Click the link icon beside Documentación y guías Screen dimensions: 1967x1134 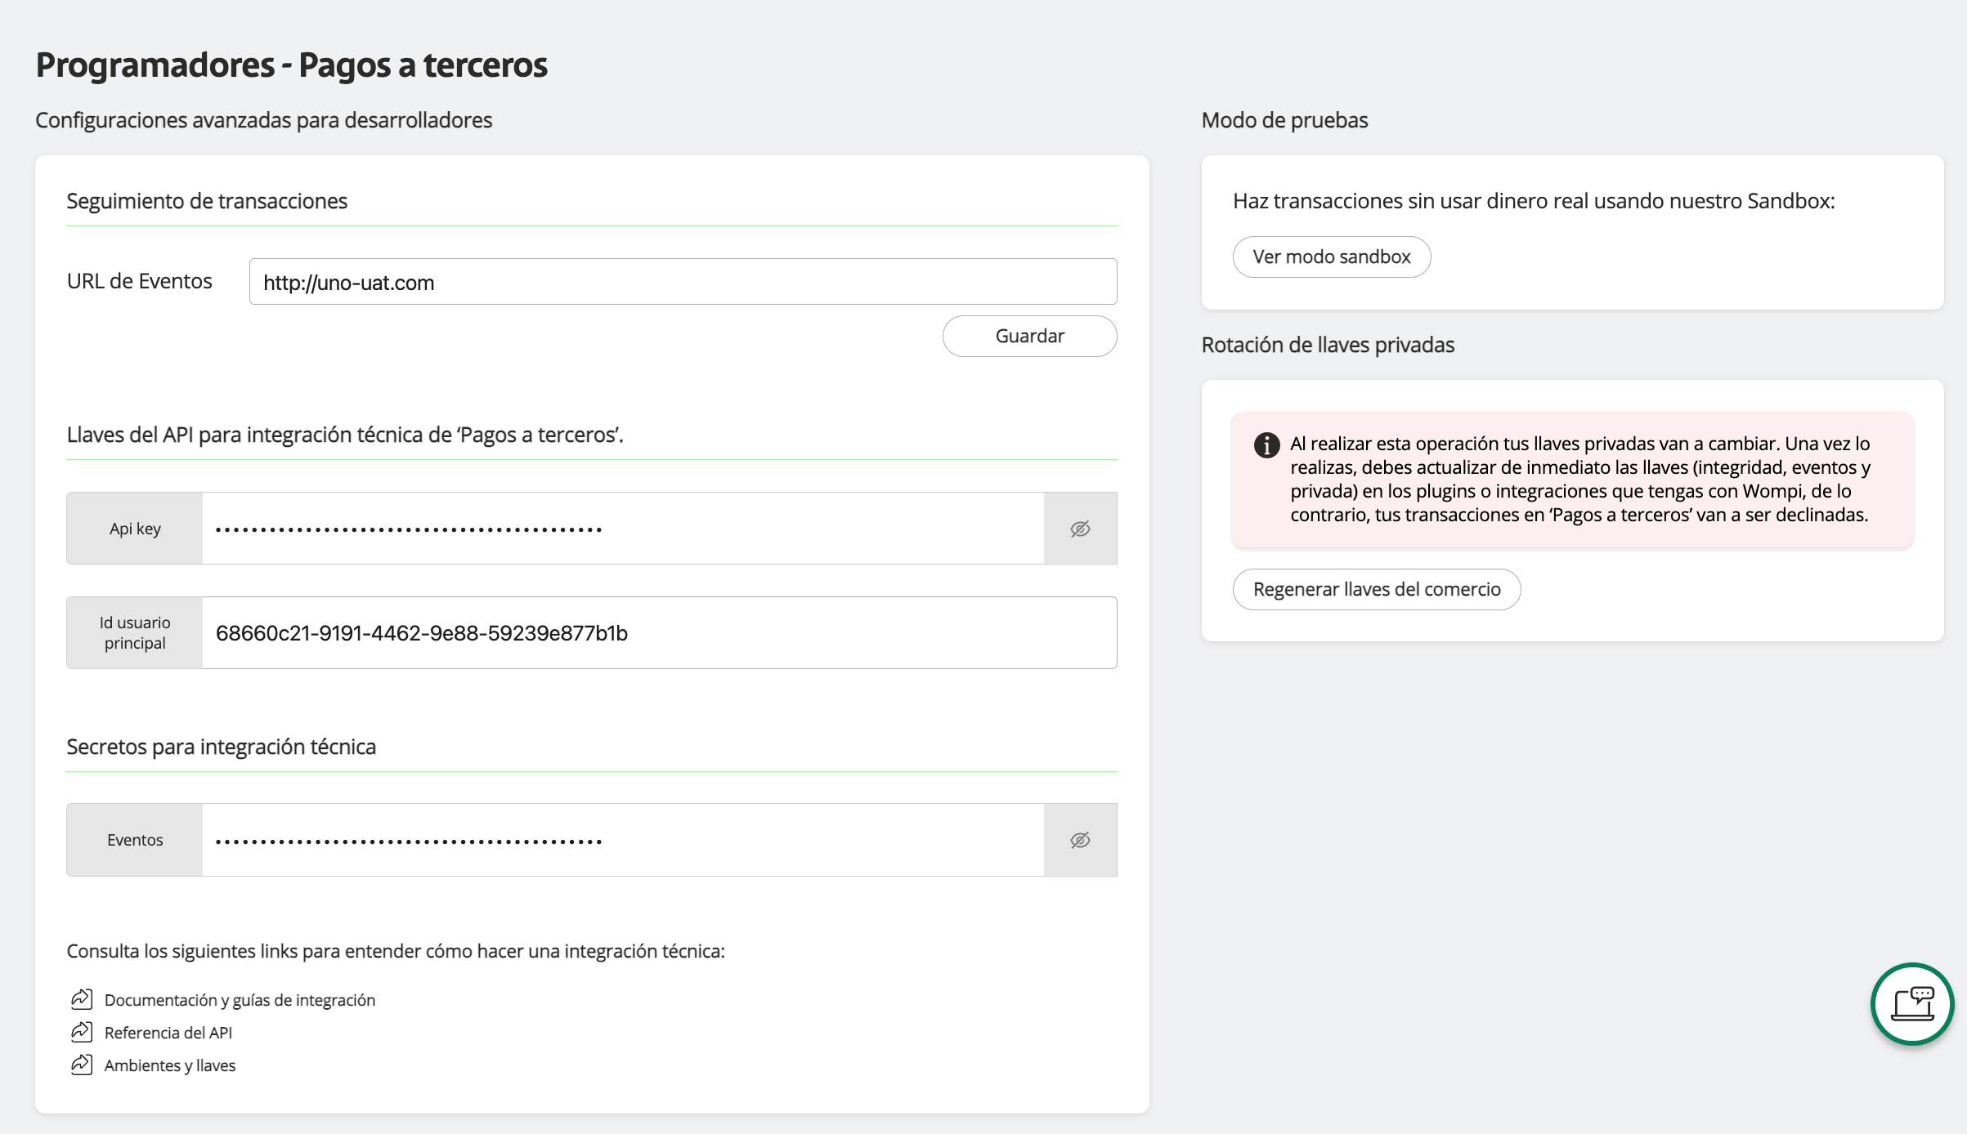(x=80, y=998)
